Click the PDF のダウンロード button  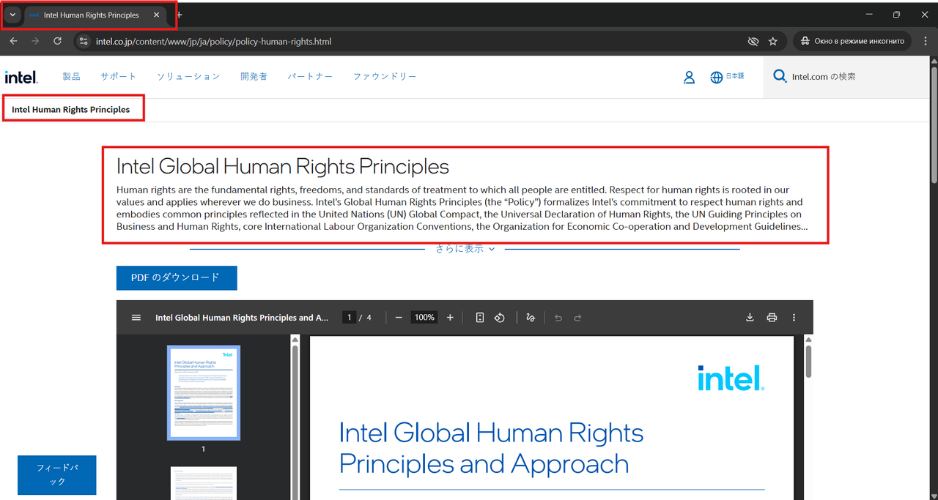pos(177,278)
